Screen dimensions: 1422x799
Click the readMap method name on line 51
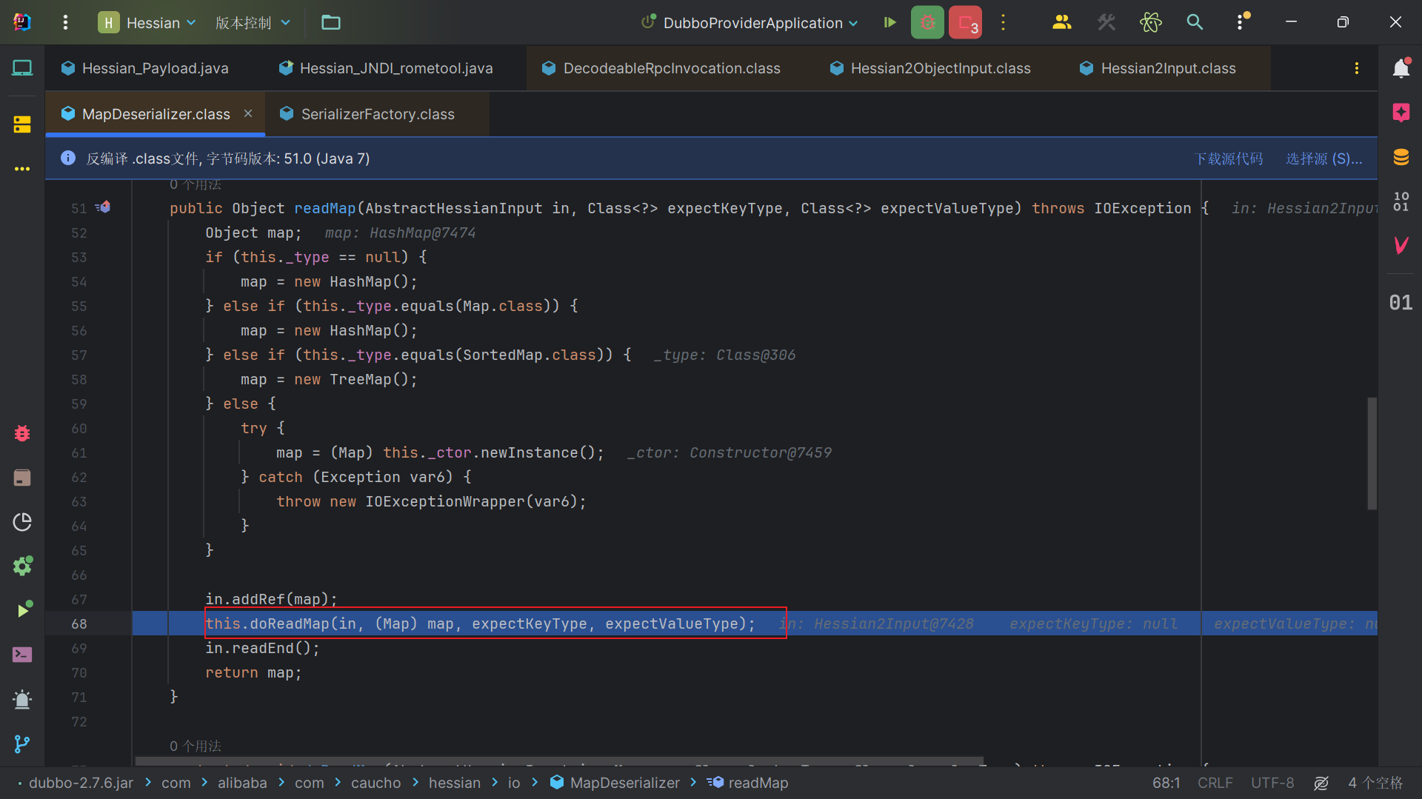(x=324, y=208)
